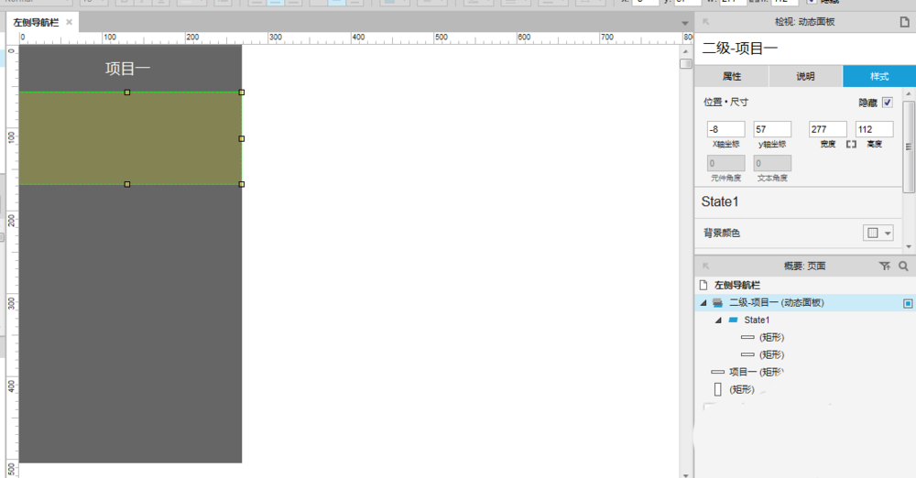Click the page icon in inspector header
This screenshot has width=916, height=478.
pos(904,22)
